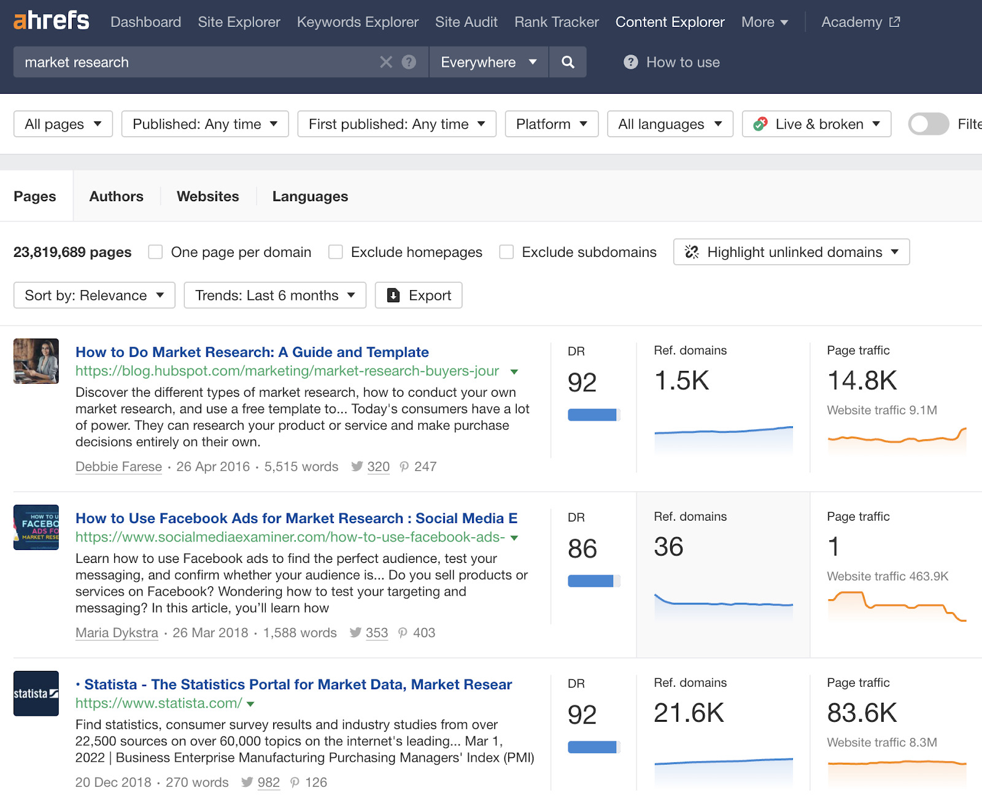Click Pinterest icon on Statista result

click(295, 782)
